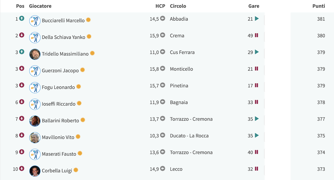Click the Gare column header
Screen dimensions: 334x180
pyautogui.click(x=254, y=6)
